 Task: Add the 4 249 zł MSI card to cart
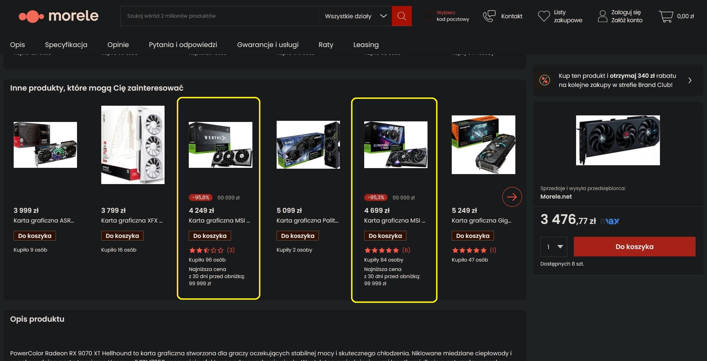coord(210,236)
